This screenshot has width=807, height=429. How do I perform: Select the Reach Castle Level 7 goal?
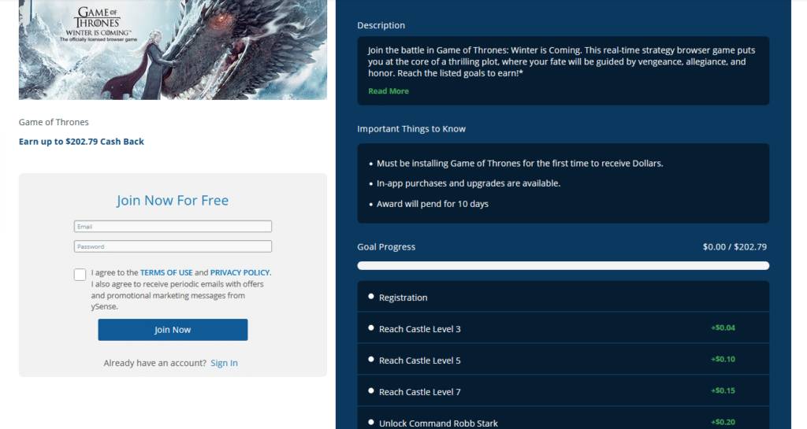pyautogui.click(x=563, y=390)
